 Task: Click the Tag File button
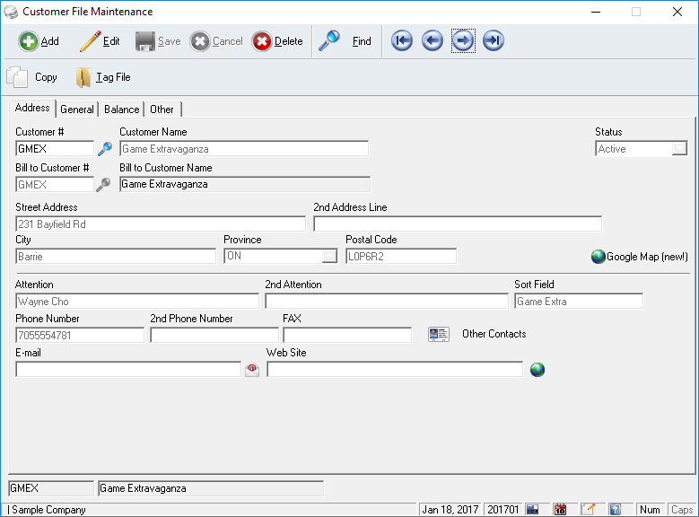tap(103, 78)
